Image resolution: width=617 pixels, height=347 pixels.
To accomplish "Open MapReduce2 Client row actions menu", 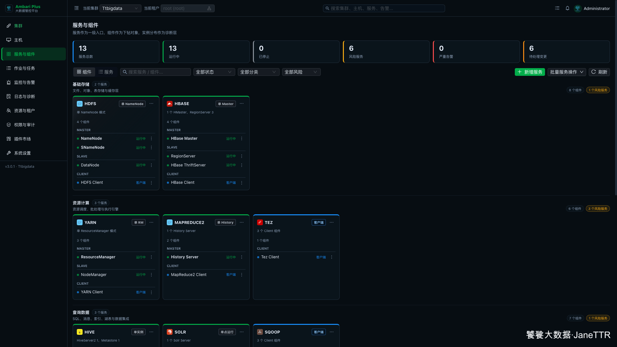I will [x=242, y=275].
